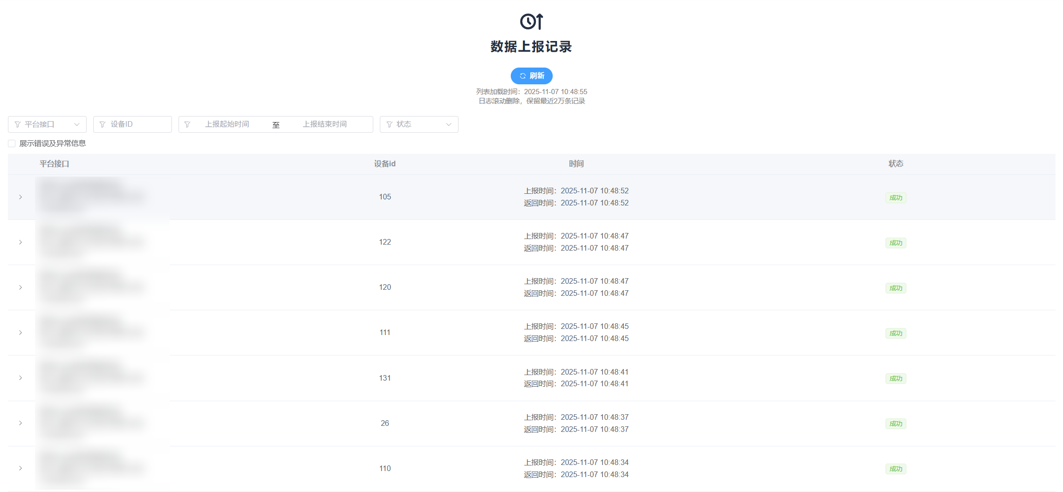Click the 上报起始时间 start time field
The height and width of the screenshot is (492, 1063).
pos(227,124)
